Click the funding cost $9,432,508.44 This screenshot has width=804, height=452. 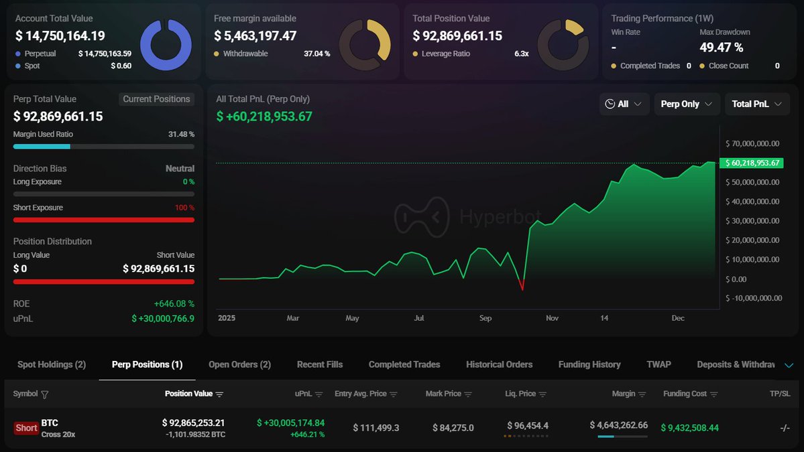(689, 427)
